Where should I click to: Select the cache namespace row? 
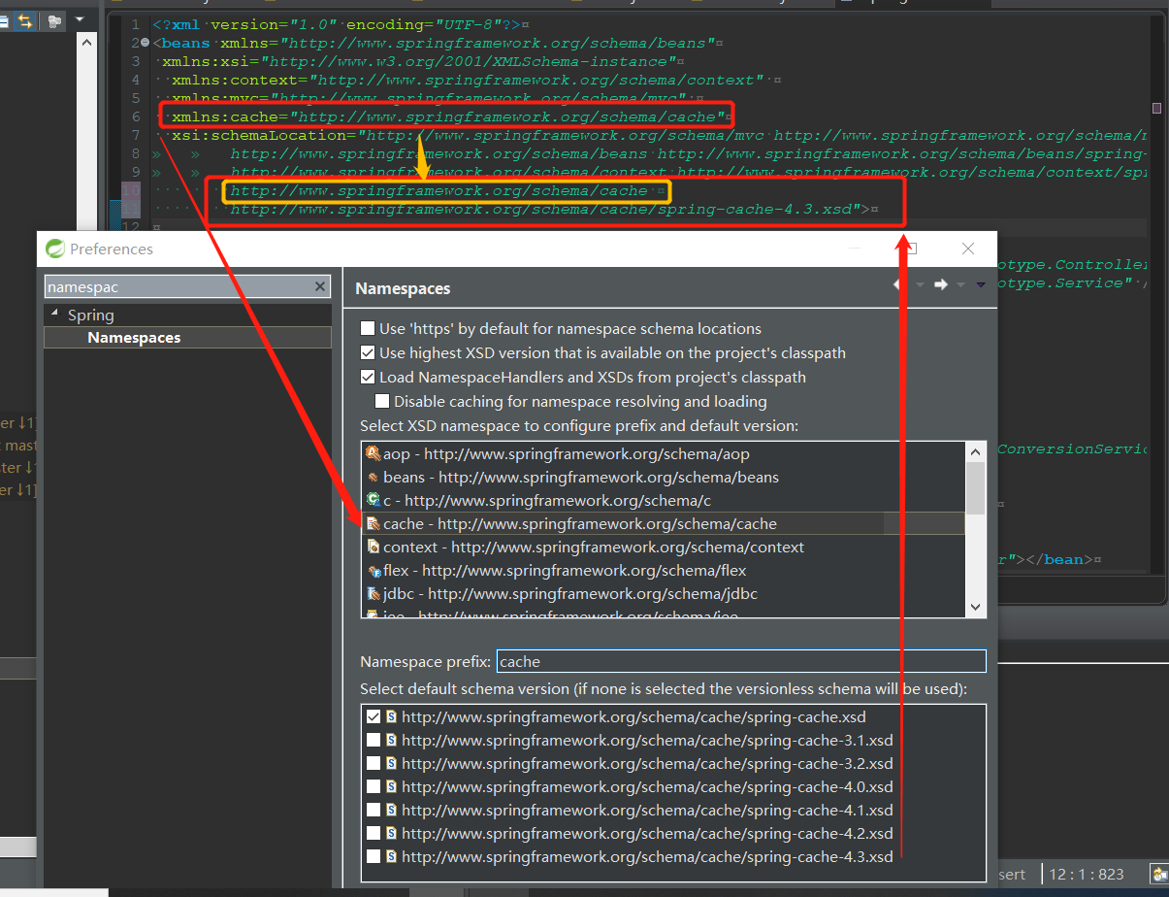664,523
